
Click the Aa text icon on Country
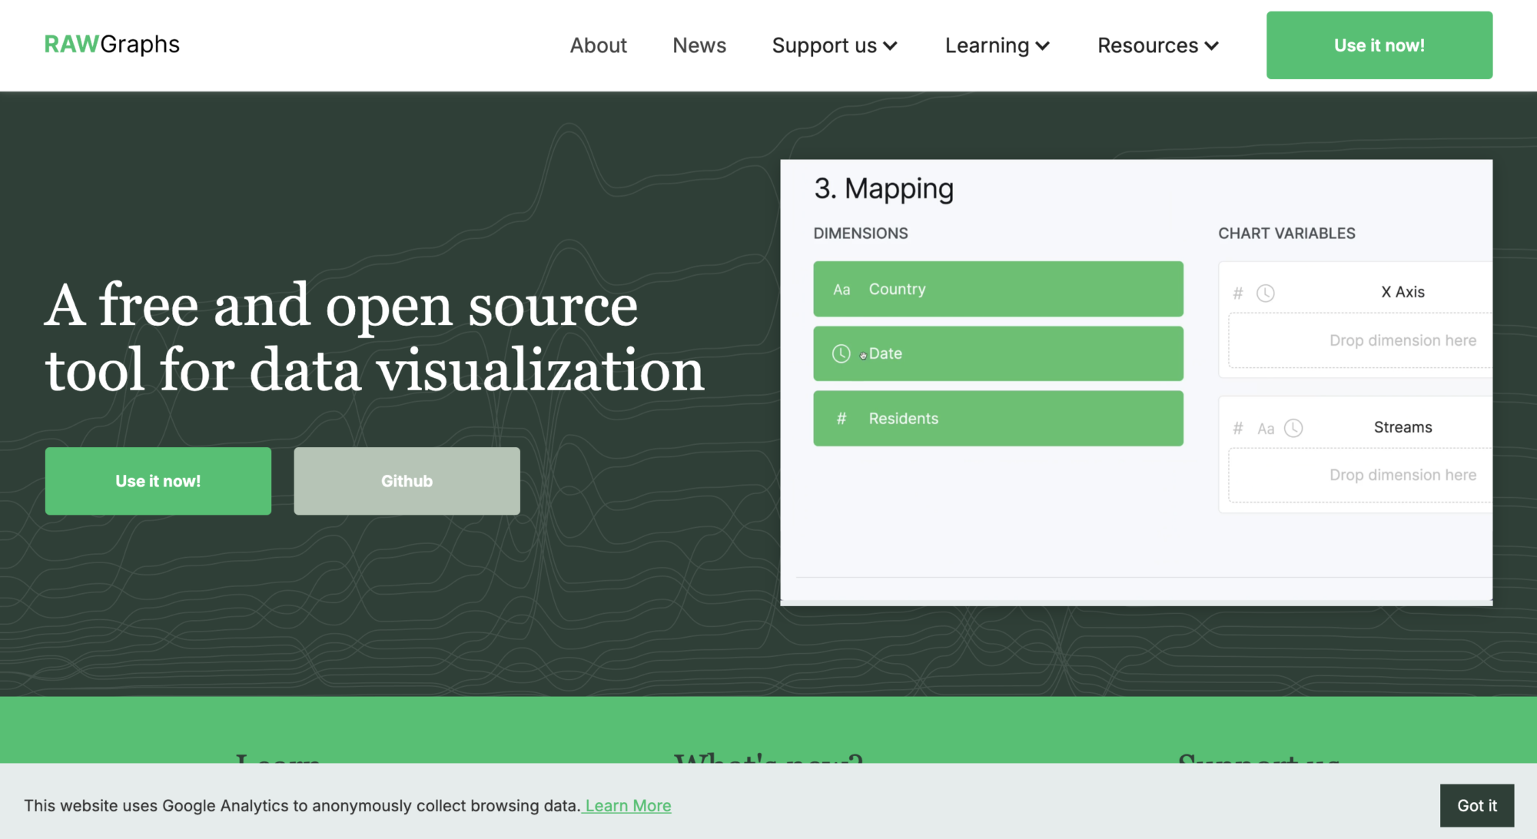(842, 290)
